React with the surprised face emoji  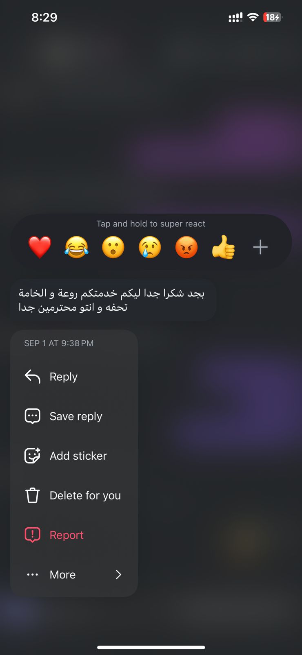point(113,247)
